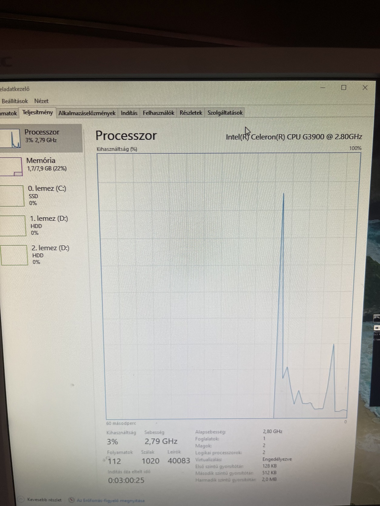Viewport: 380px width, 506px height.
Task: Click the 1020 Szálak thread count
Action: (x=150, y=461)
